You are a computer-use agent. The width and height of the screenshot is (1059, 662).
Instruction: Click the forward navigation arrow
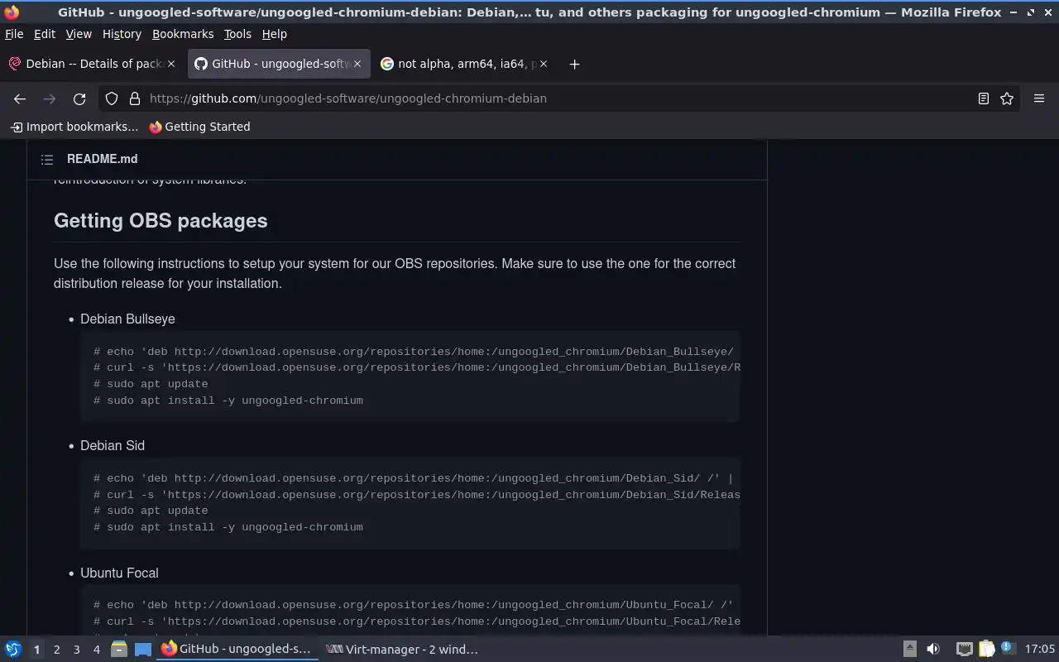[50, 98]
